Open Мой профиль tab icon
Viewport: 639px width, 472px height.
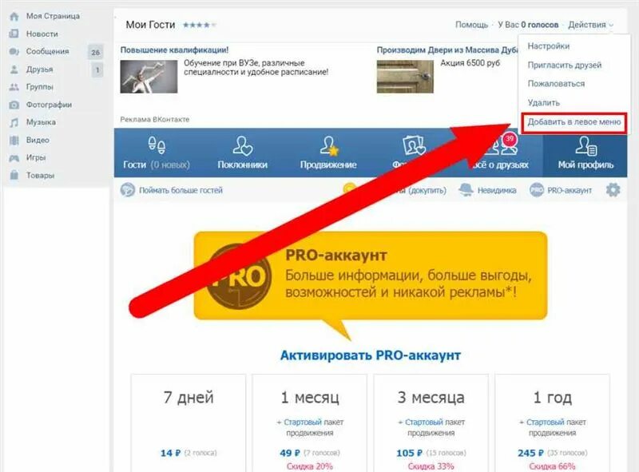click(x=586, y=145)
